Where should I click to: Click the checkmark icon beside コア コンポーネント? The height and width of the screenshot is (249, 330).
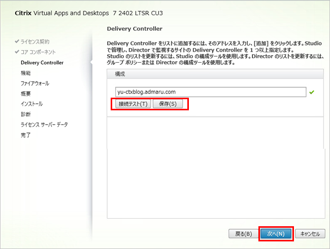click(17, 52)
